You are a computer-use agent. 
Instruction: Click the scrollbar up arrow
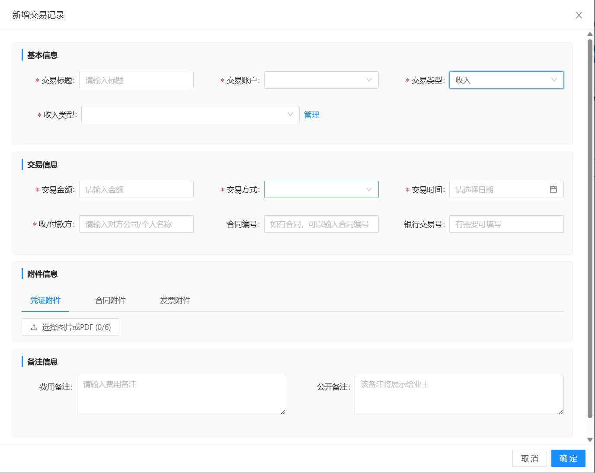pos(590,34)
